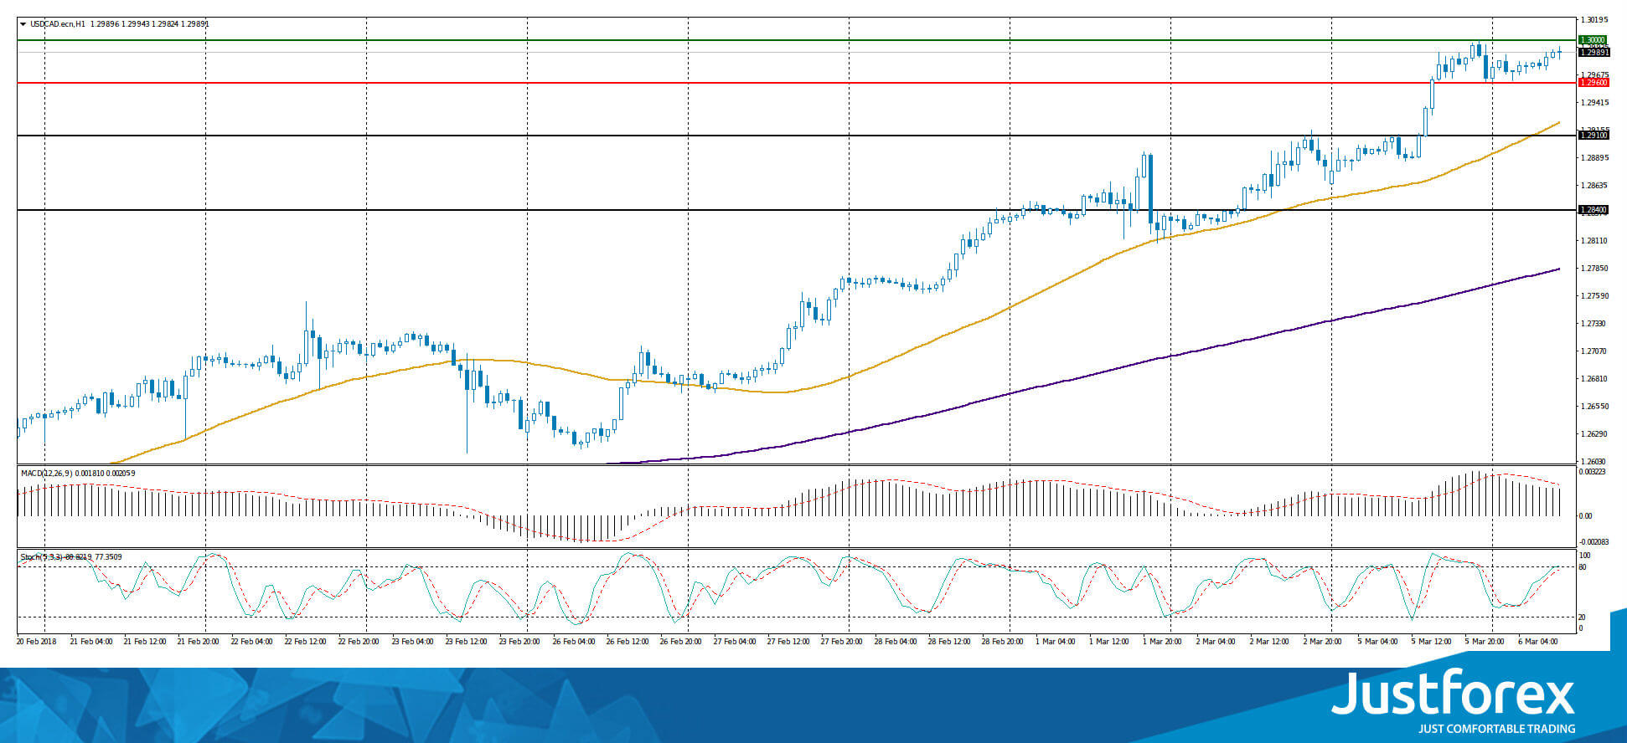This screenshot has height=743, width=1627.
Task: Click the 1.26810 price axis value
Action: coord(1593,379)
